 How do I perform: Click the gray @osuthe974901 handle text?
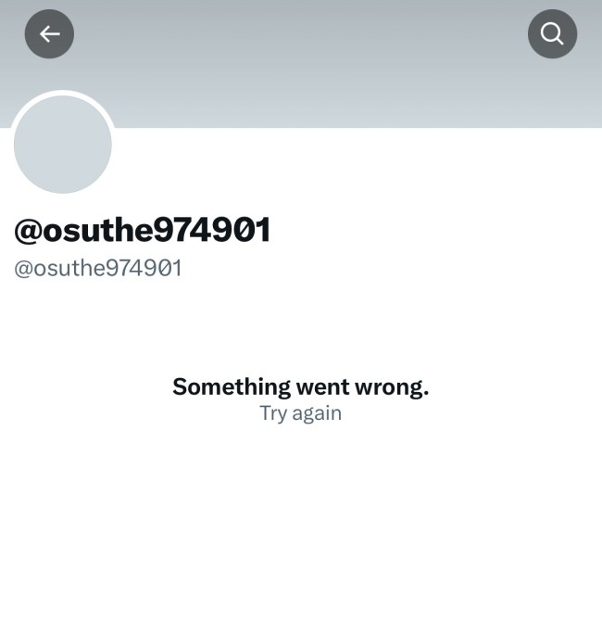coord(98,268)
